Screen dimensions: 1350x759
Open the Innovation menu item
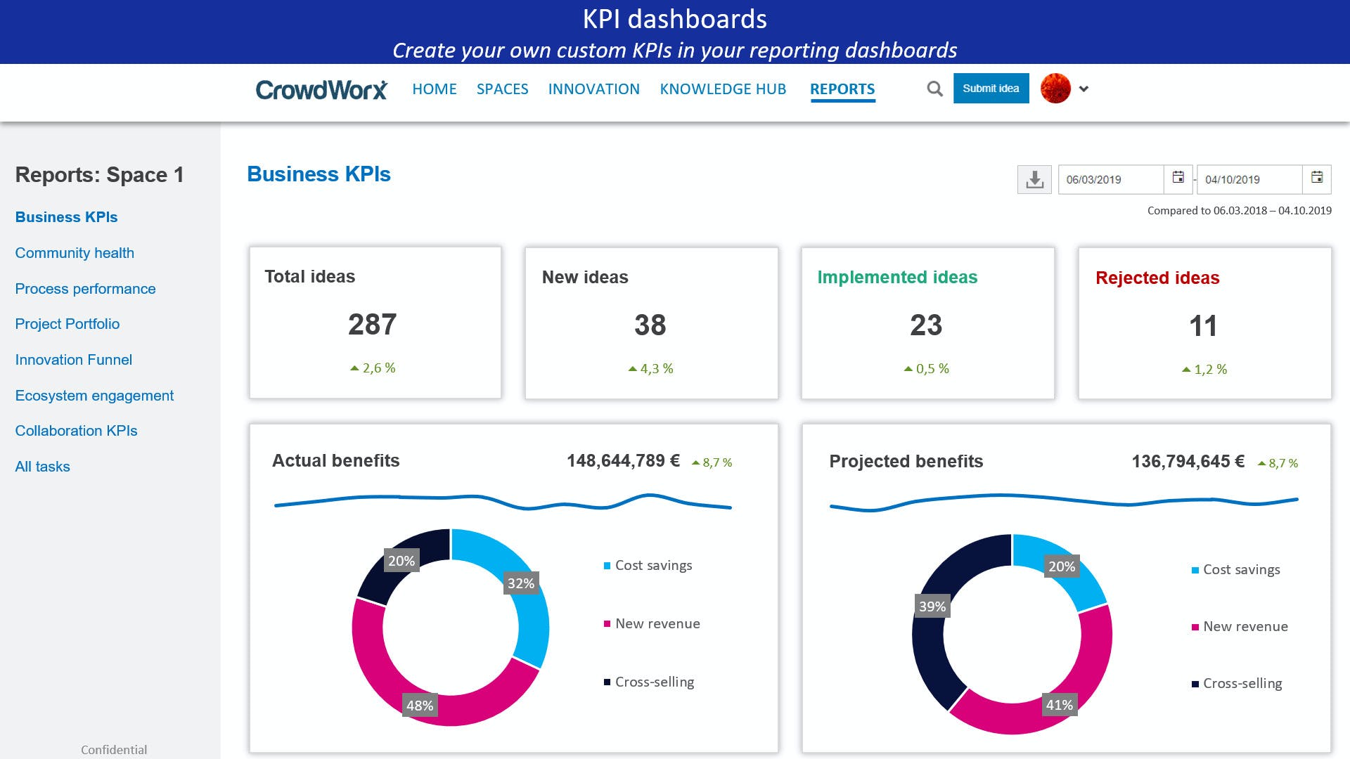[593, 89]
